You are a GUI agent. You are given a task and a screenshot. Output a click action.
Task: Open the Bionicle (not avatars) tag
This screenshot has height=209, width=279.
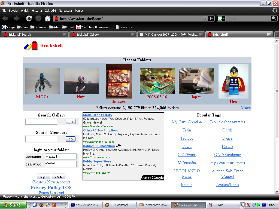(228, 122)
